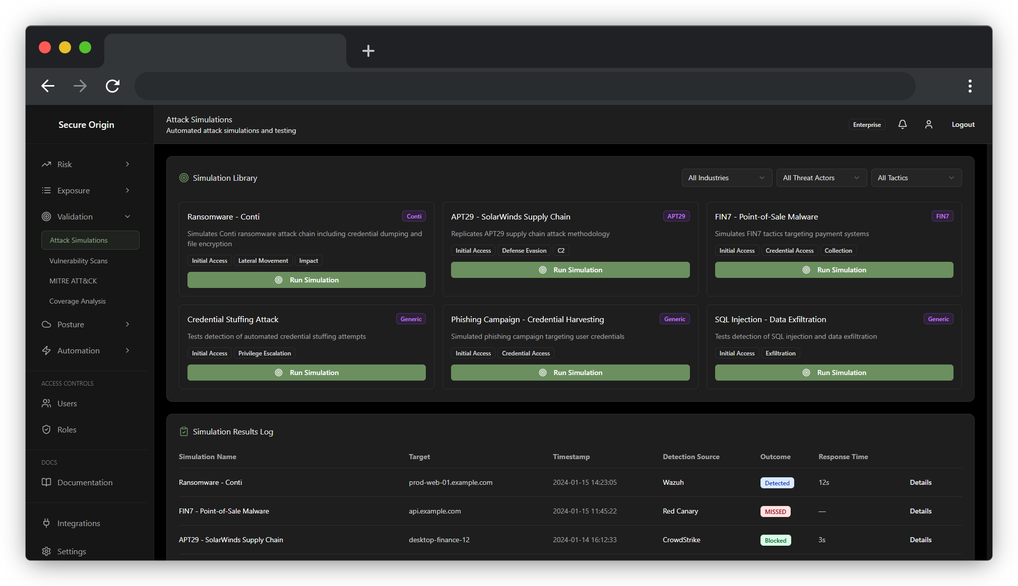
Task: Go back with the browser arrow
Action: coord(48,86)
